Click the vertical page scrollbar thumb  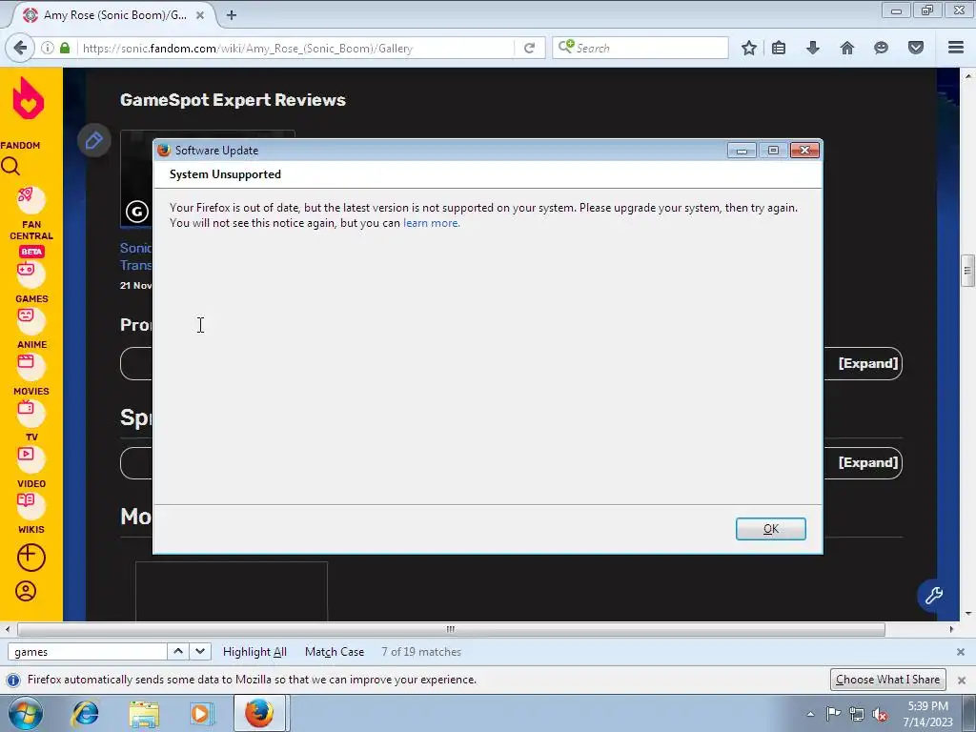click(967, 270)
